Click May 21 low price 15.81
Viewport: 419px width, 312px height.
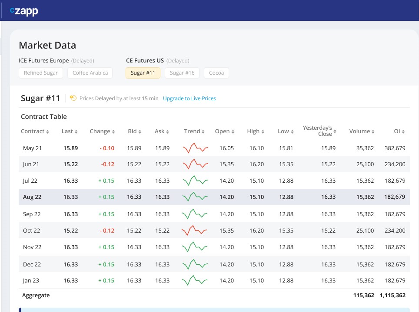tap(286, 148)
